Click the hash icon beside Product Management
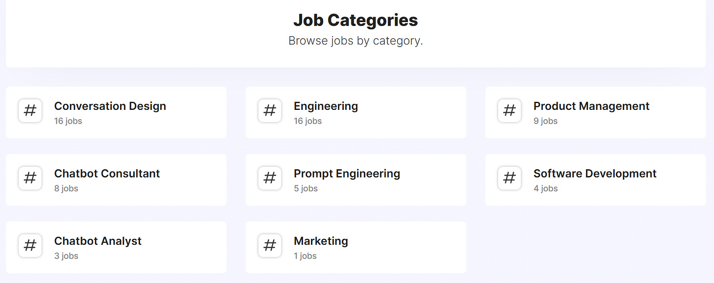Viewport: 714px width, 283px height. click(510, 111)
